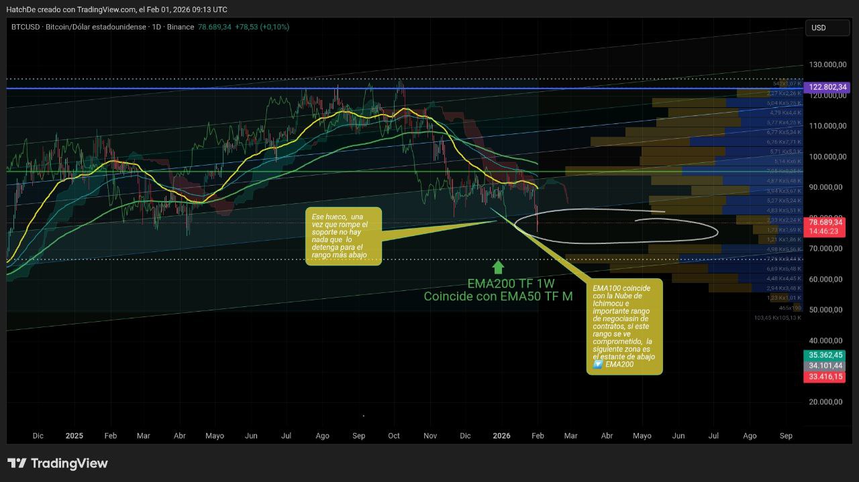Viewport: 859px width, 482px height.
Task: Click the TradingView wordmark text
Action: tap(69, 463)
